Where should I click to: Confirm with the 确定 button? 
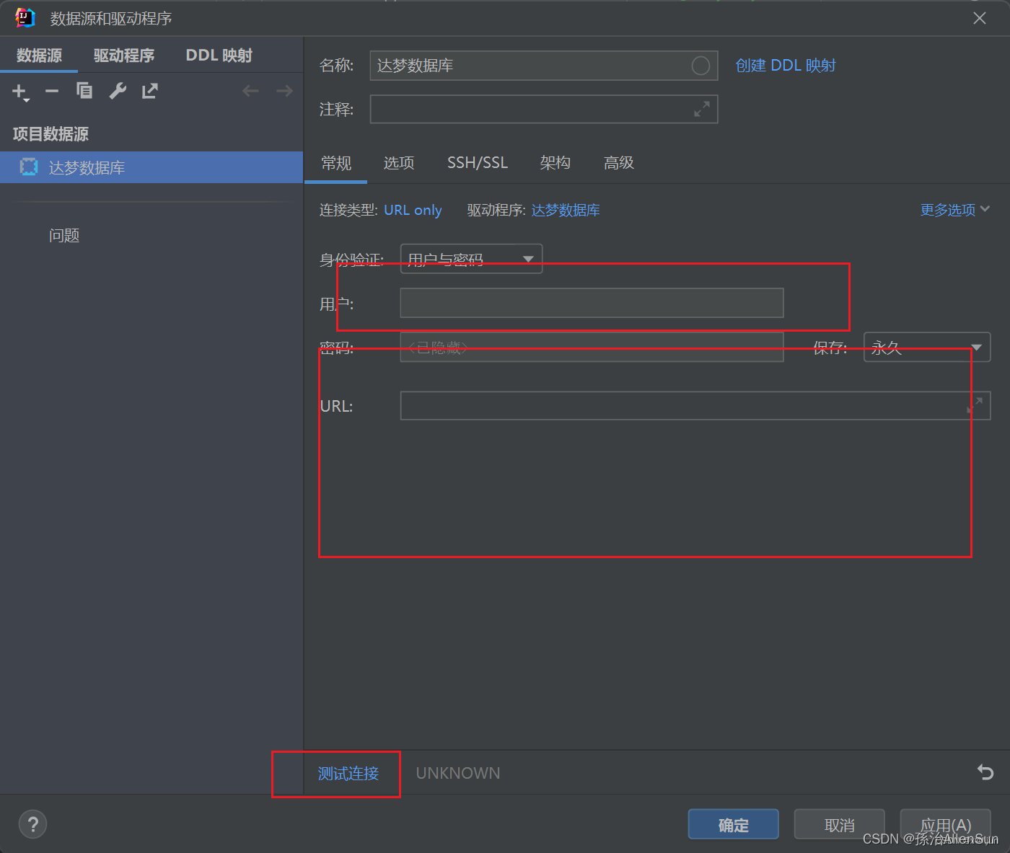pos(734,824)
